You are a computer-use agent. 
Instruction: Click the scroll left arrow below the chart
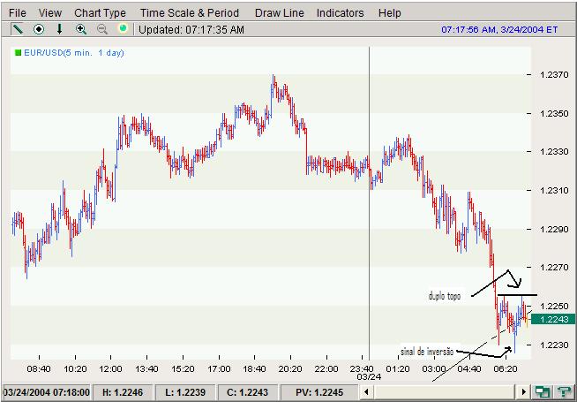(366, 391)
